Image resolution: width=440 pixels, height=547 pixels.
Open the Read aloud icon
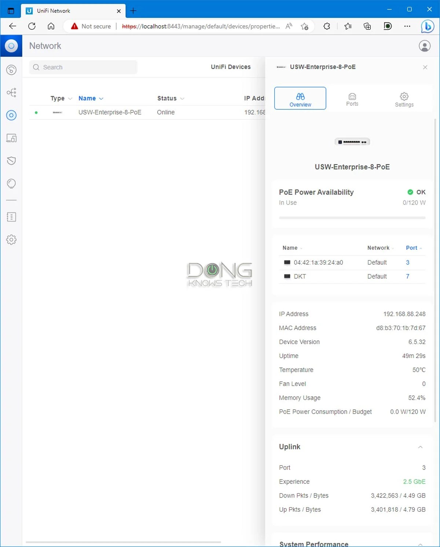pos(289,26)
